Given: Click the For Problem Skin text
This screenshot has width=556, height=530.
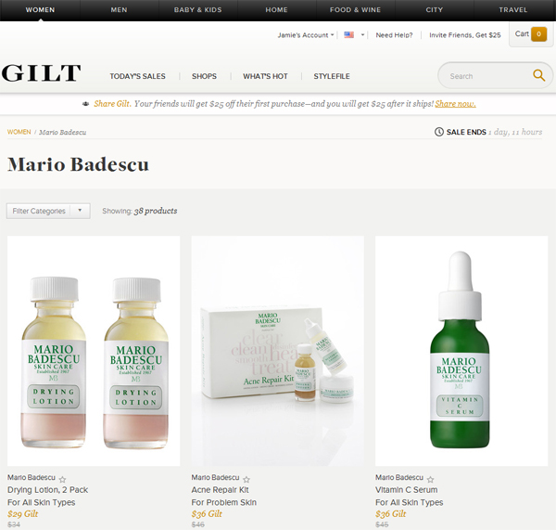Looking at the screenshot, I should click(x=224, y=502).
